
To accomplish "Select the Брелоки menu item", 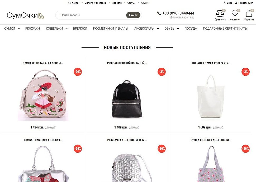I will pyautogui.click(x=80, y=28).
